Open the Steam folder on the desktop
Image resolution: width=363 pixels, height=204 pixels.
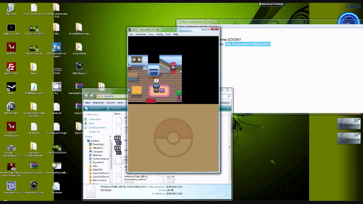pyautogui.click(x=34, y=68)
